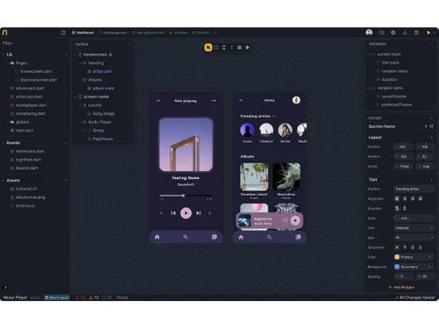Open the Background dropdown showing Secondary
Screen dimensions: 439x329
(414, 267)
